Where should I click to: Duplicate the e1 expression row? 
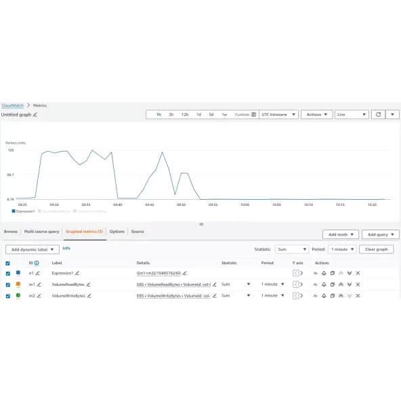click(332, 273)
